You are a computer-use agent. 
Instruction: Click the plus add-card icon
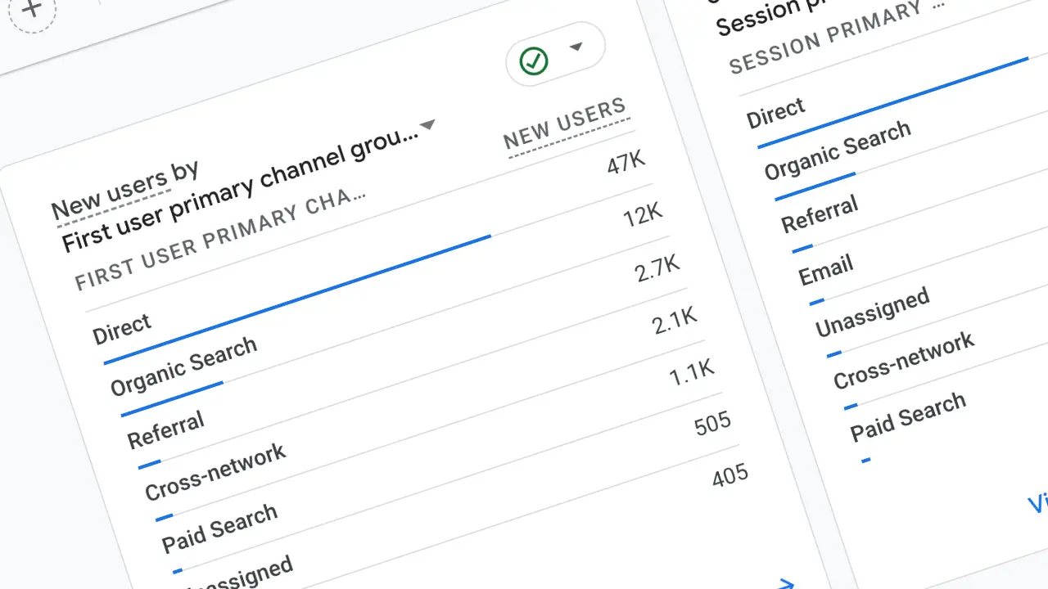[x=32, y=8]
